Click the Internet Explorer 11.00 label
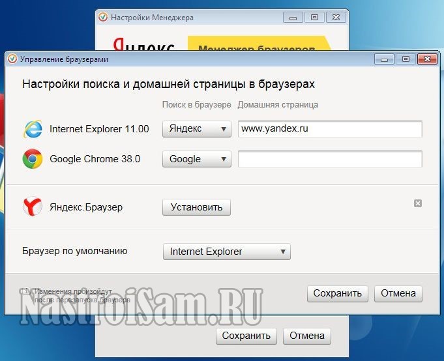 (x=99, y=129)
